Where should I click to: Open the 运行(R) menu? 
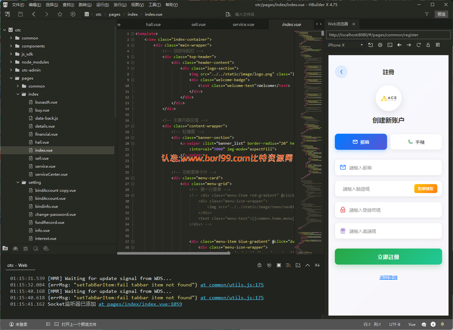(x=102, y=5)
